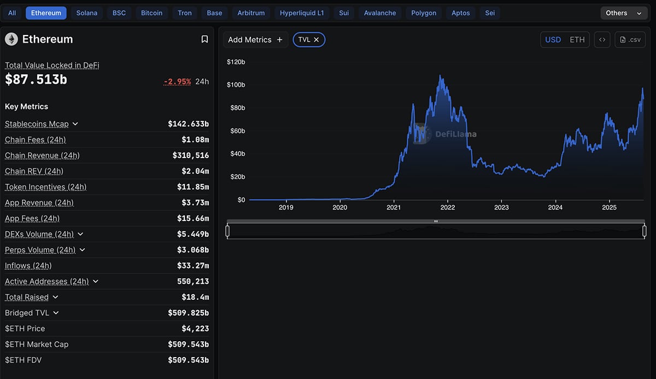
Task: Switch to the Solana chain tab
Action: coord(86,13)
